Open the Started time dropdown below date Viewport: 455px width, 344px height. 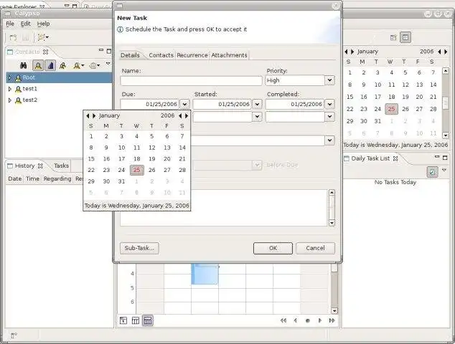pos(257,117)
